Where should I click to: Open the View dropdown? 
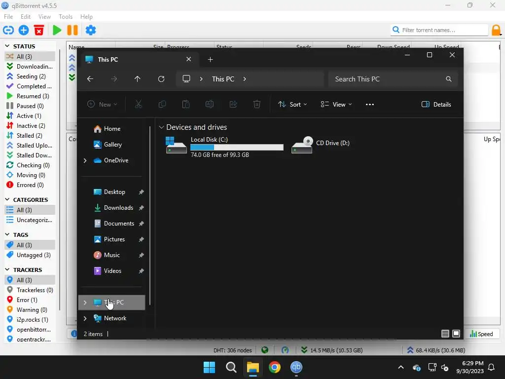pyautogui.click(x=336, y=105)
